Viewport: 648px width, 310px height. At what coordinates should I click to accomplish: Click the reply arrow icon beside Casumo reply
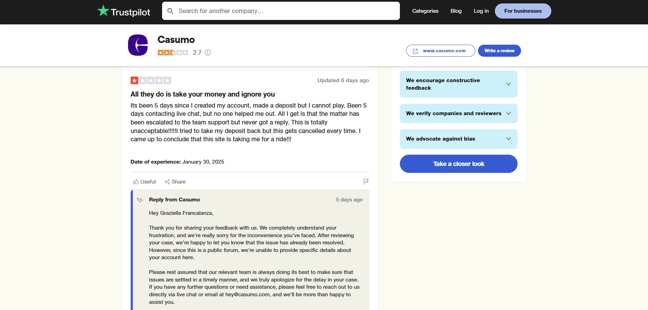[x=140, y=200]
